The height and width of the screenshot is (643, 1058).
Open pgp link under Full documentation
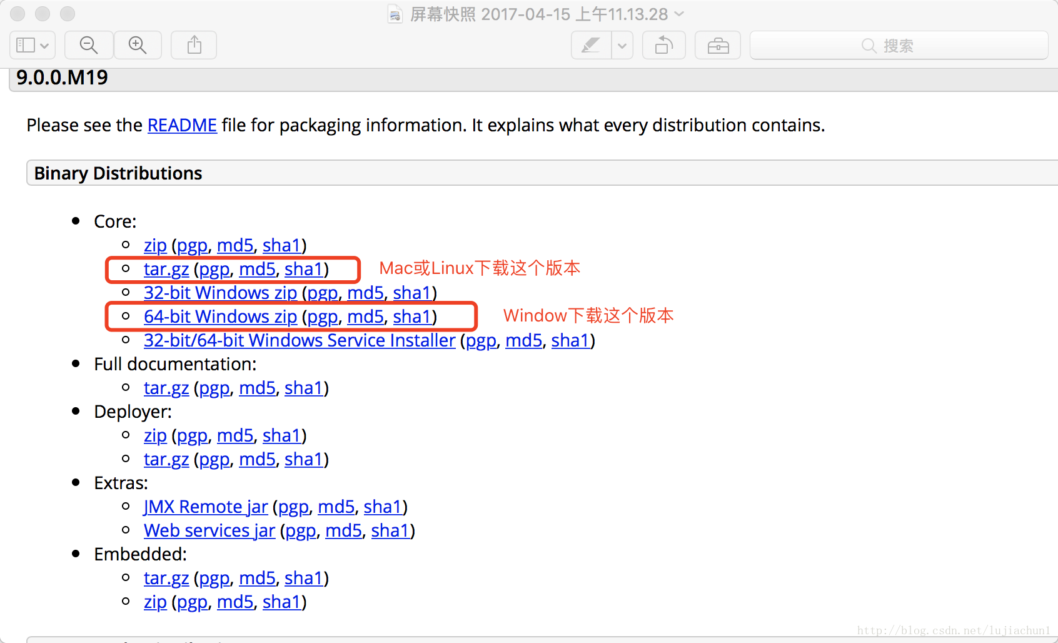[x=214, y=388]
